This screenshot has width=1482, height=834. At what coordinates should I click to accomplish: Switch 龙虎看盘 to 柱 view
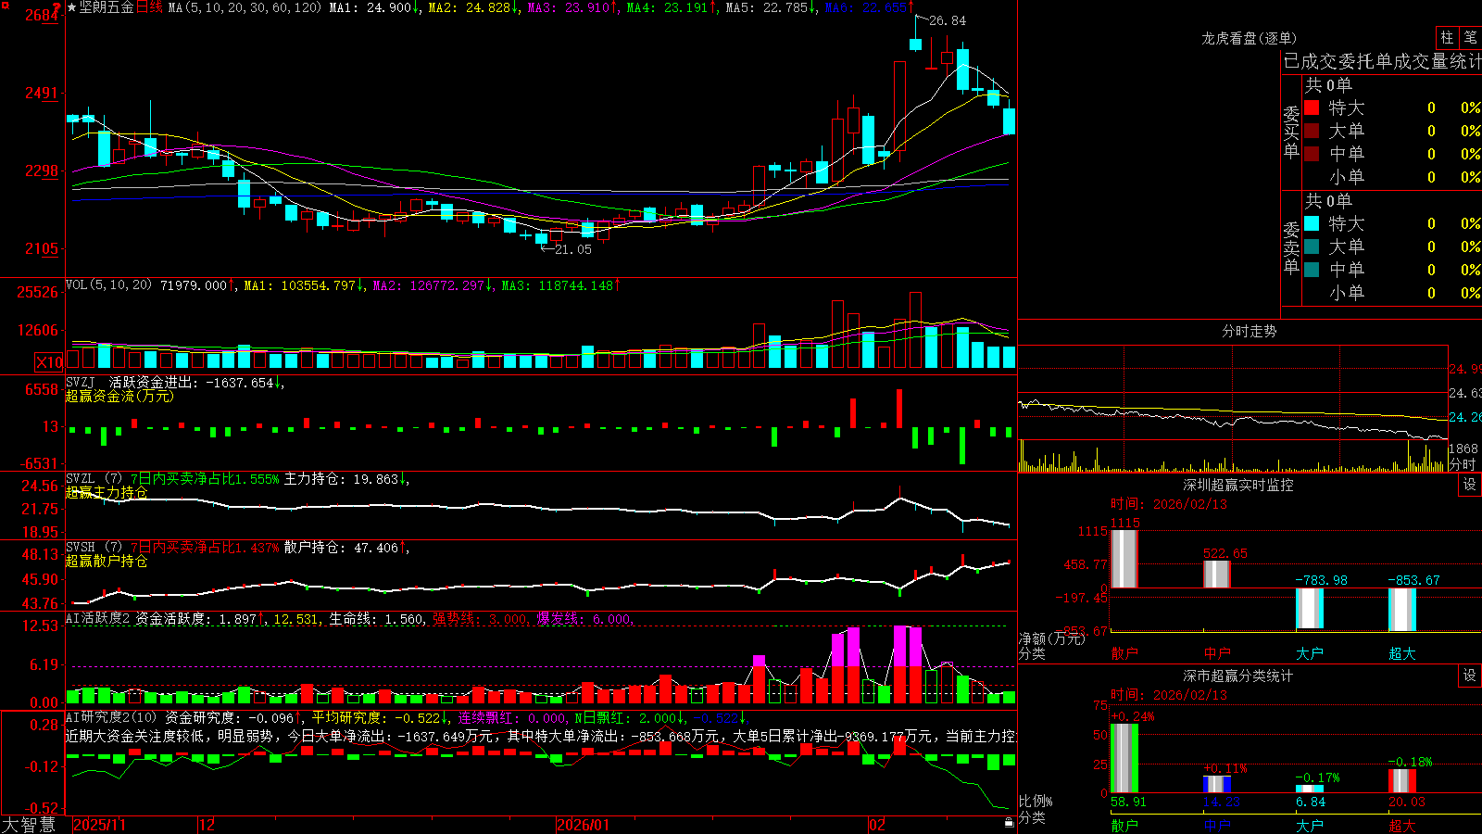(x=1447, y=37)
